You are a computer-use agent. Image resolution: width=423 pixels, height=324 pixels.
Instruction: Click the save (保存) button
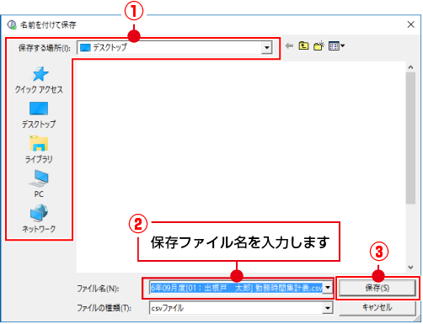(x=377, y=288)
